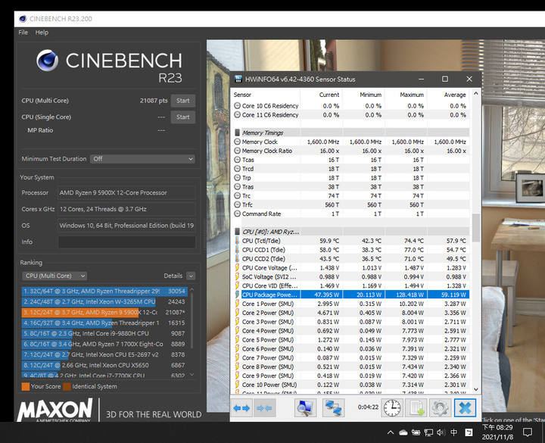Image resolution: width=545 pixels, height=443 pixels.
Task: Click the clock icon beside Command Rate
Action: pos(237,214)
